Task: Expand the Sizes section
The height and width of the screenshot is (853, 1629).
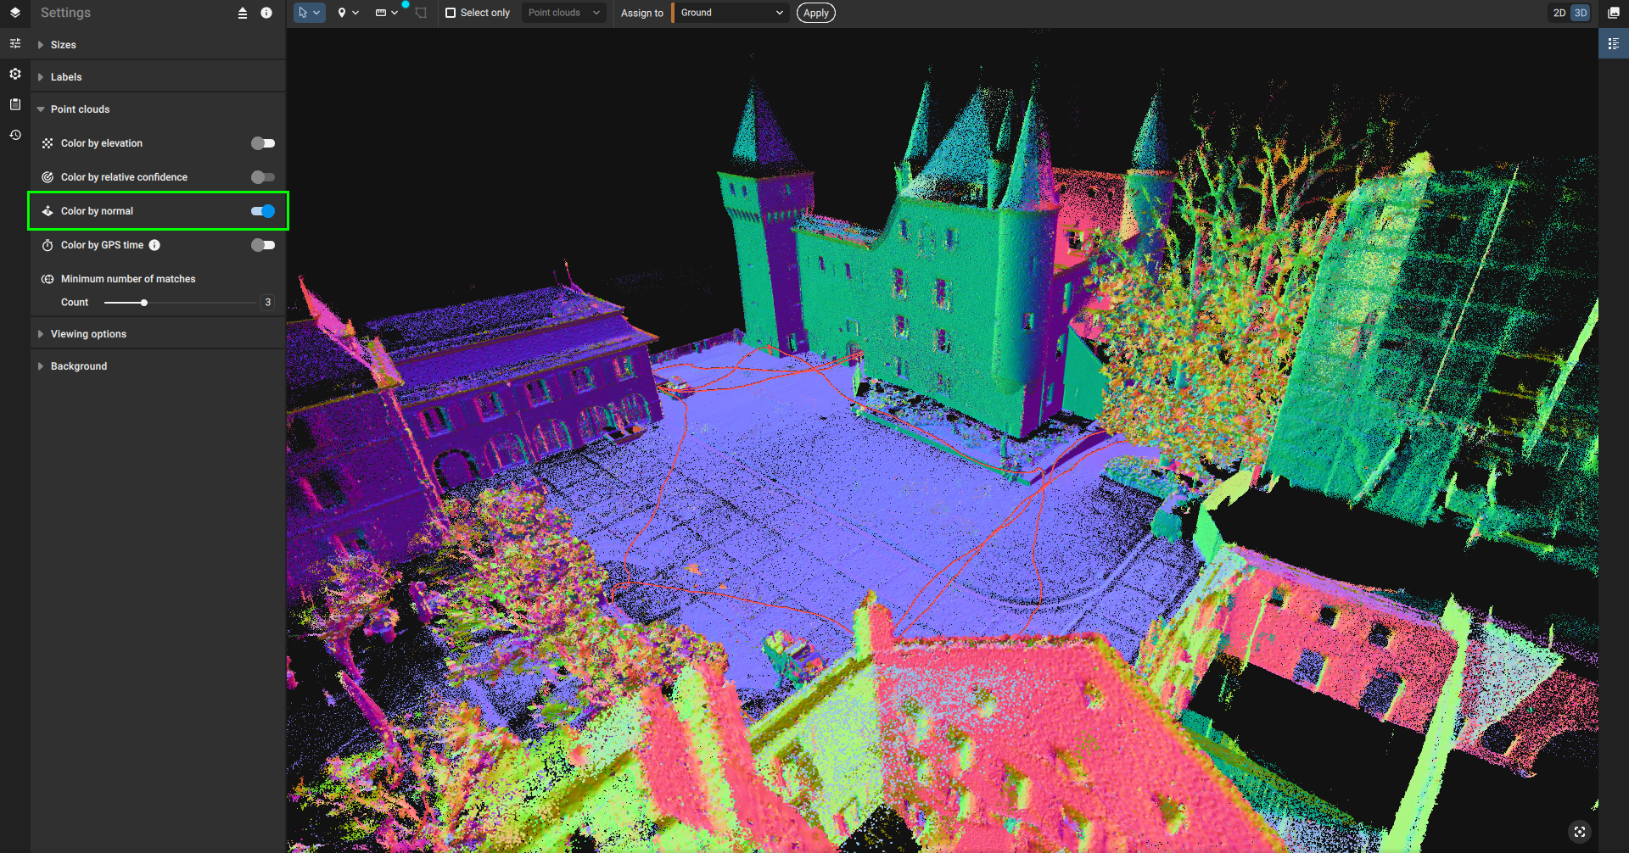Action: point(64,44)
